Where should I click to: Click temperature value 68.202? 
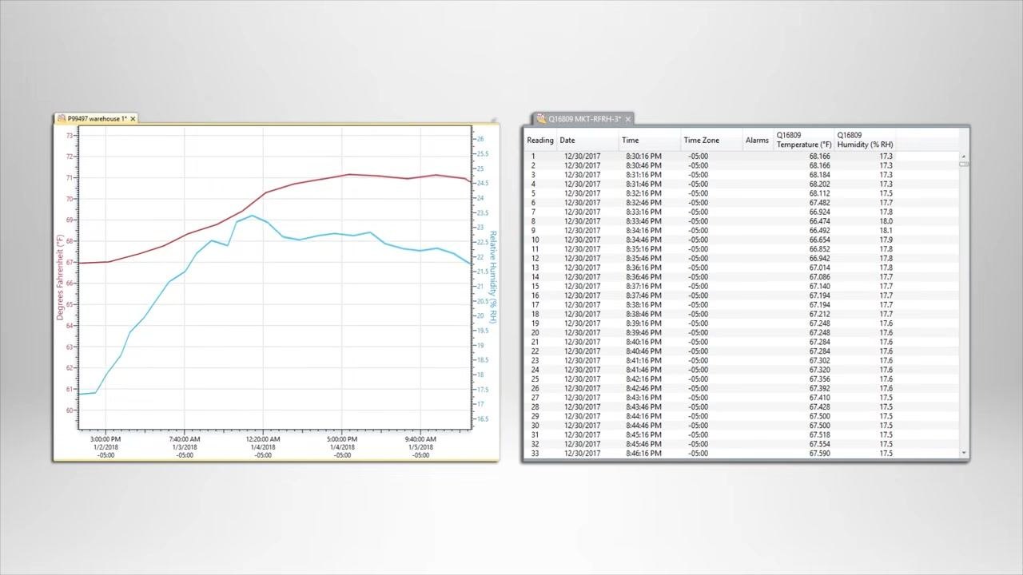pos(819,184)
